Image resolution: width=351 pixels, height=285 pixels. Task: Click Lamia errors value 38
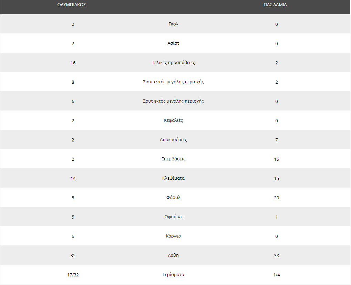(277, 255)
